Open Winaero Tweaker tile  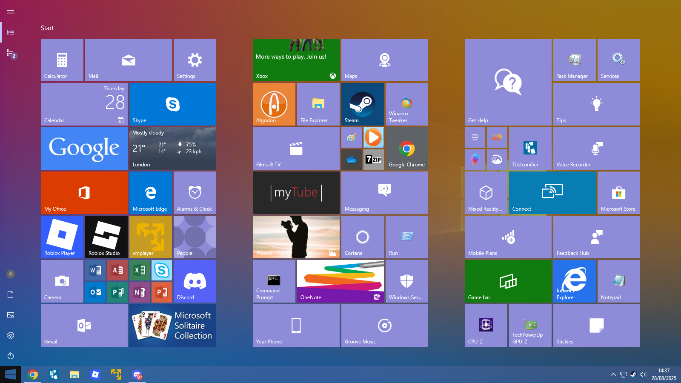click(x=407, y=104)
